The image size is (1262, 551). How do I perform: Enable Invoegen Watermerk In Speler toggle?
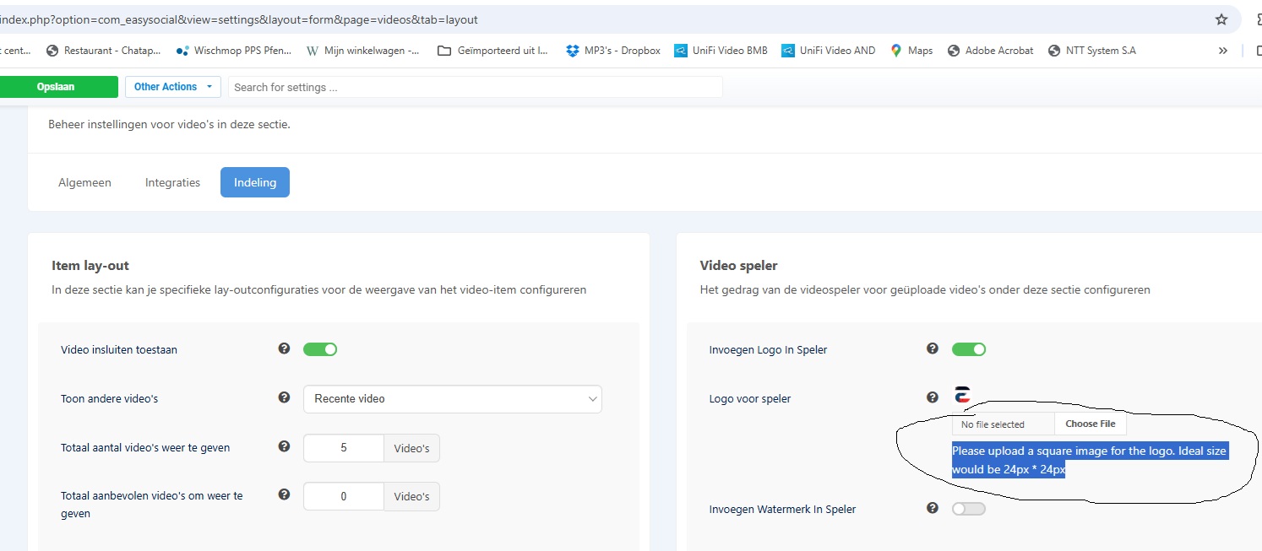click(968, 509)
